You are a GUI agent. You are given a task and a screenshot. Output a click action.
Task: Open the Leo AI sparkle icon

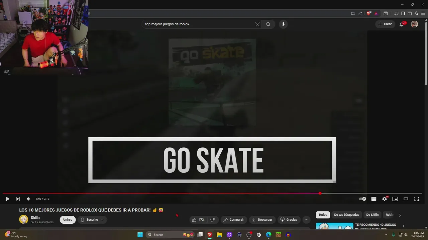[416, 13]
